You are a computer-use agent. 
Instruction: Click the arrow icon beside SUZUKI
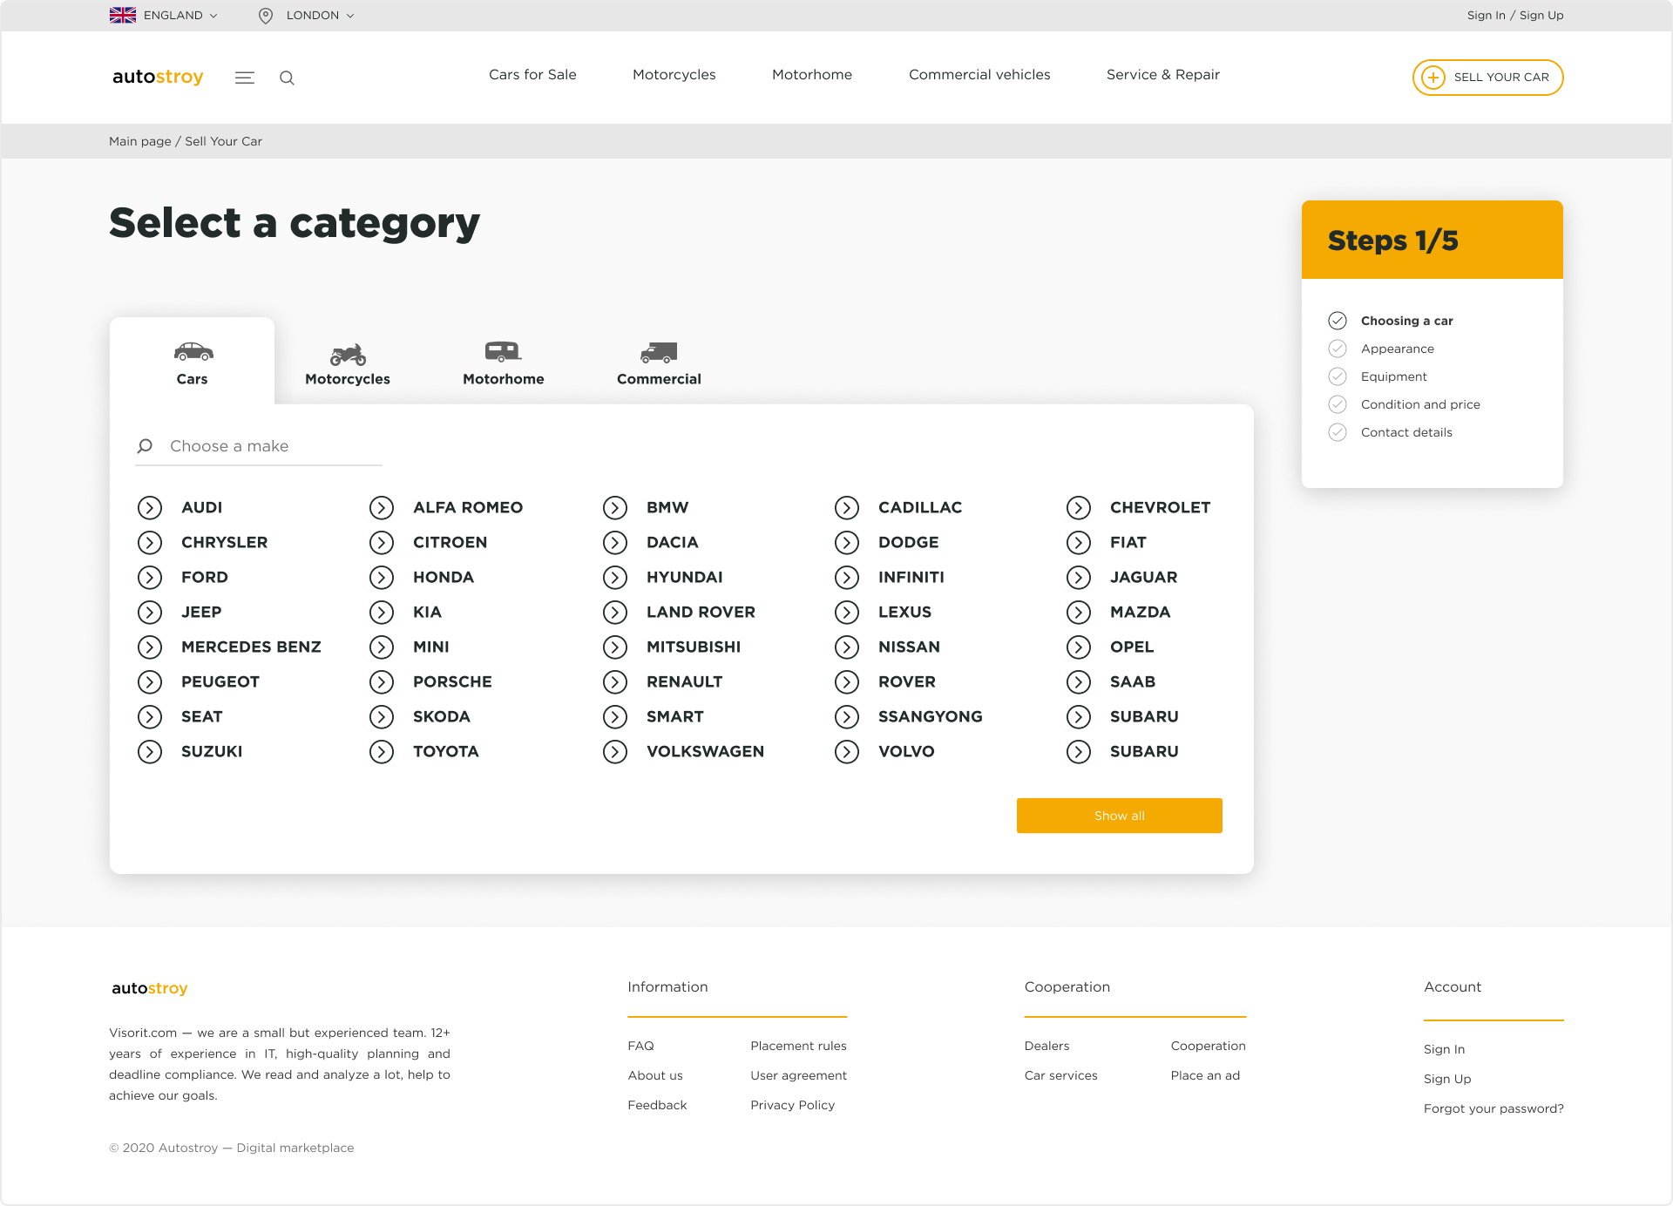[x=150, y=751]
